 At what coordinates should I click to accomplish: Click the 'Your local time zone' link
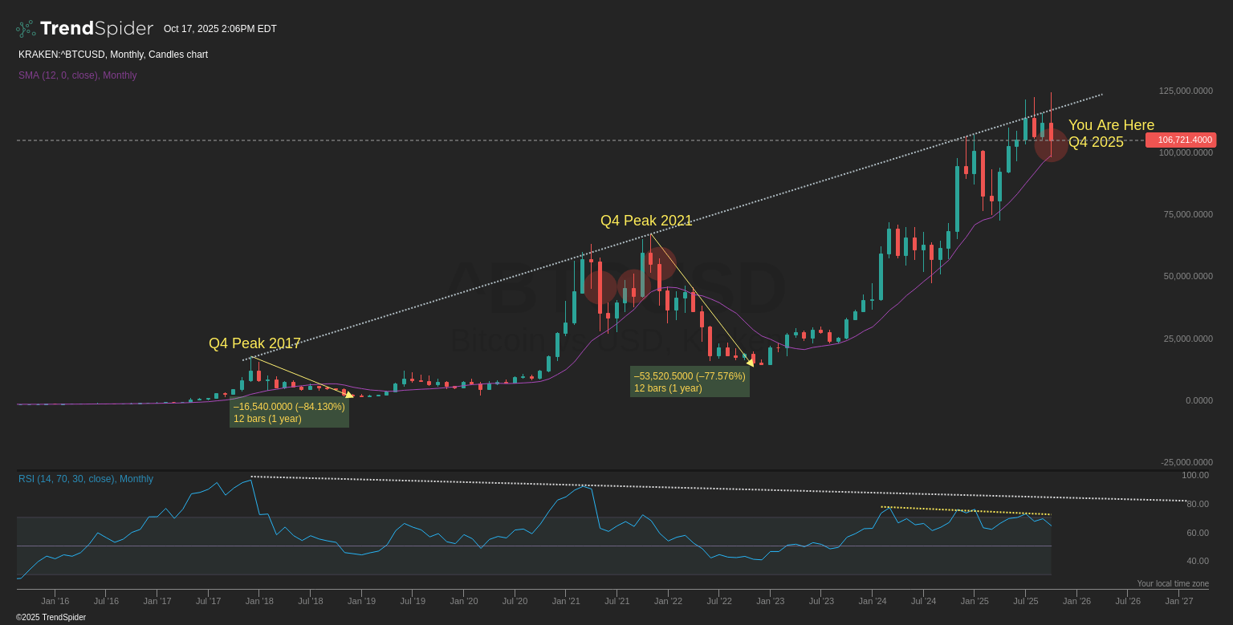1173,583
